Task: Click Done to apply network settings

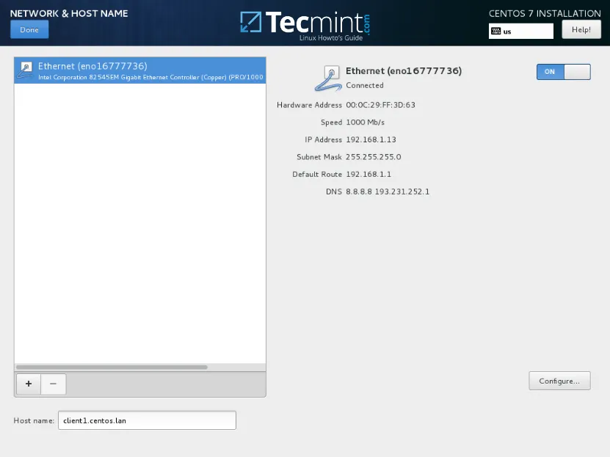Action: click(29, 29)
